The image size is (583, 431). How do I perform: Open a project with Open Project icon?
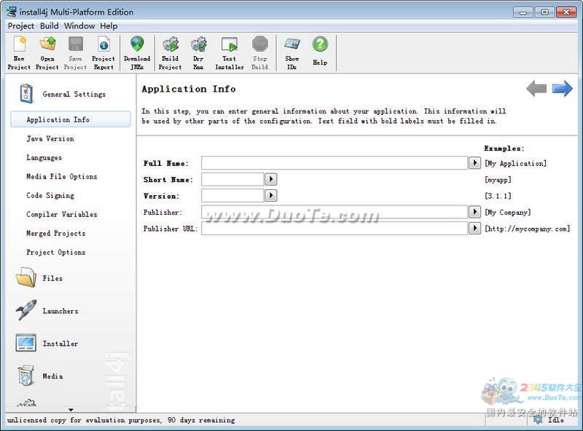point(47,44)
